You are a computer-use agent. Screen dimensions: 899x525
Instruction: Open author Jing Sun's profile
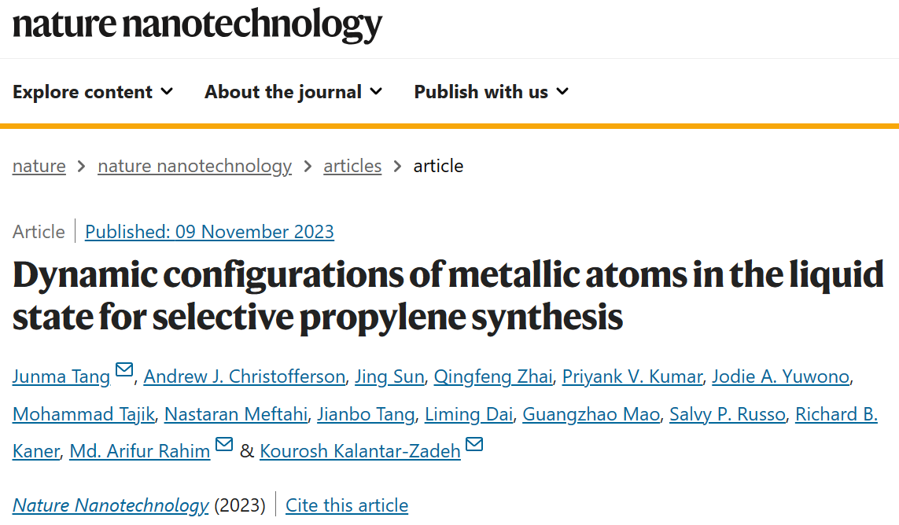(389, 376)
